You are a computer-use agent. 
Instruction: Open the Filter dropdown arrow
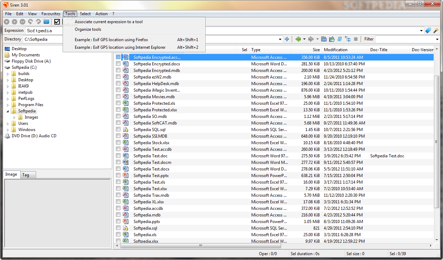tap(436, 39)
